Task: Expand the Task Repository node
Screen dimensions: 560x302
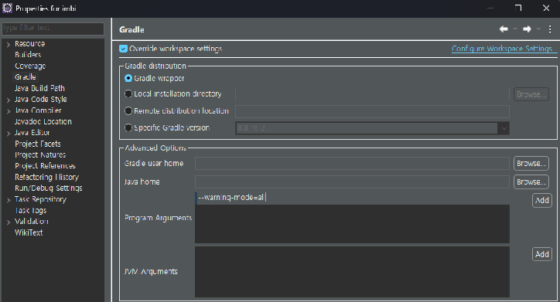Action: pos(9,200)
